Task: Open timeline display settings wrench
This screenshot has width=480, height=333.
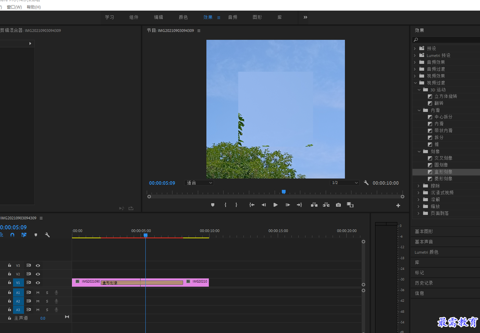Action: click(47, 235)
